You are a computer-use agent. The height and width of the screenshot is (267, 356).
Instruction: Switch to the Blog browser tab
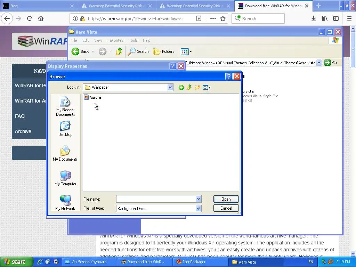pyautogui.click(x=39, y=6)
